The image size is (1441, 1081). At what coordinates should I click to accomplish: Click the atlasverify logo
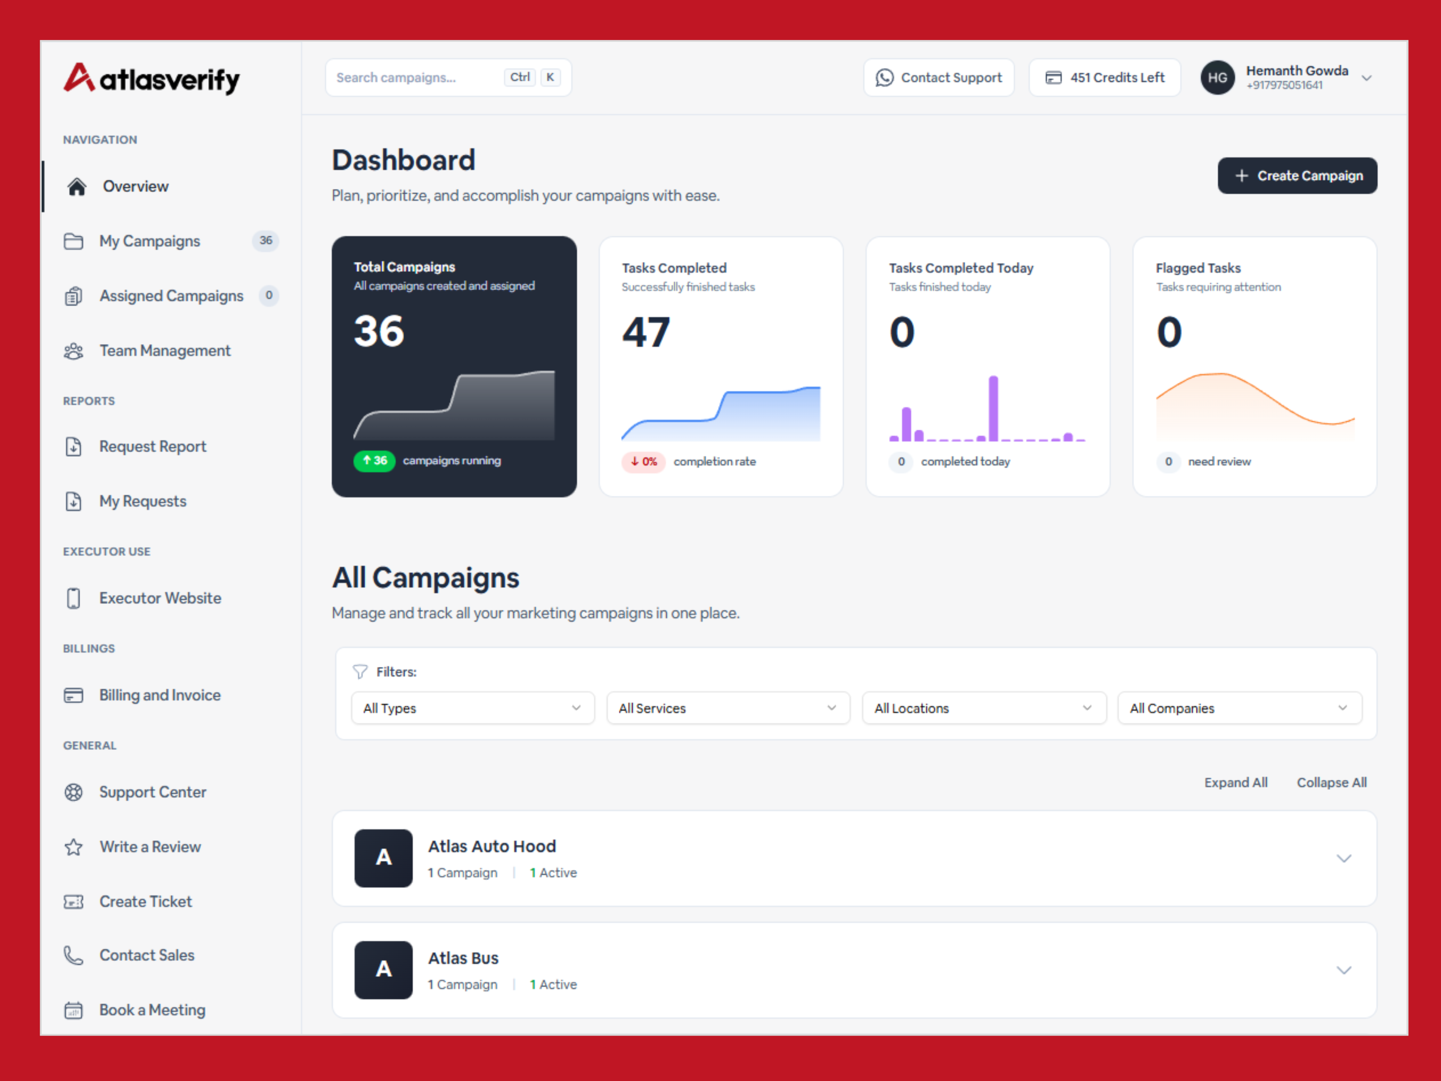[x=152, y=79]
